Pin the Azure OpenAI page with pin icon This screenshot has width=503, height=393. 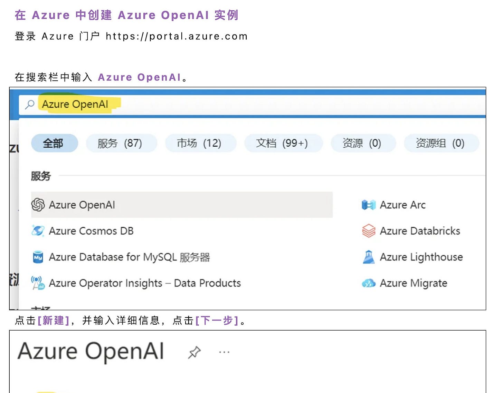coord(194,352)
